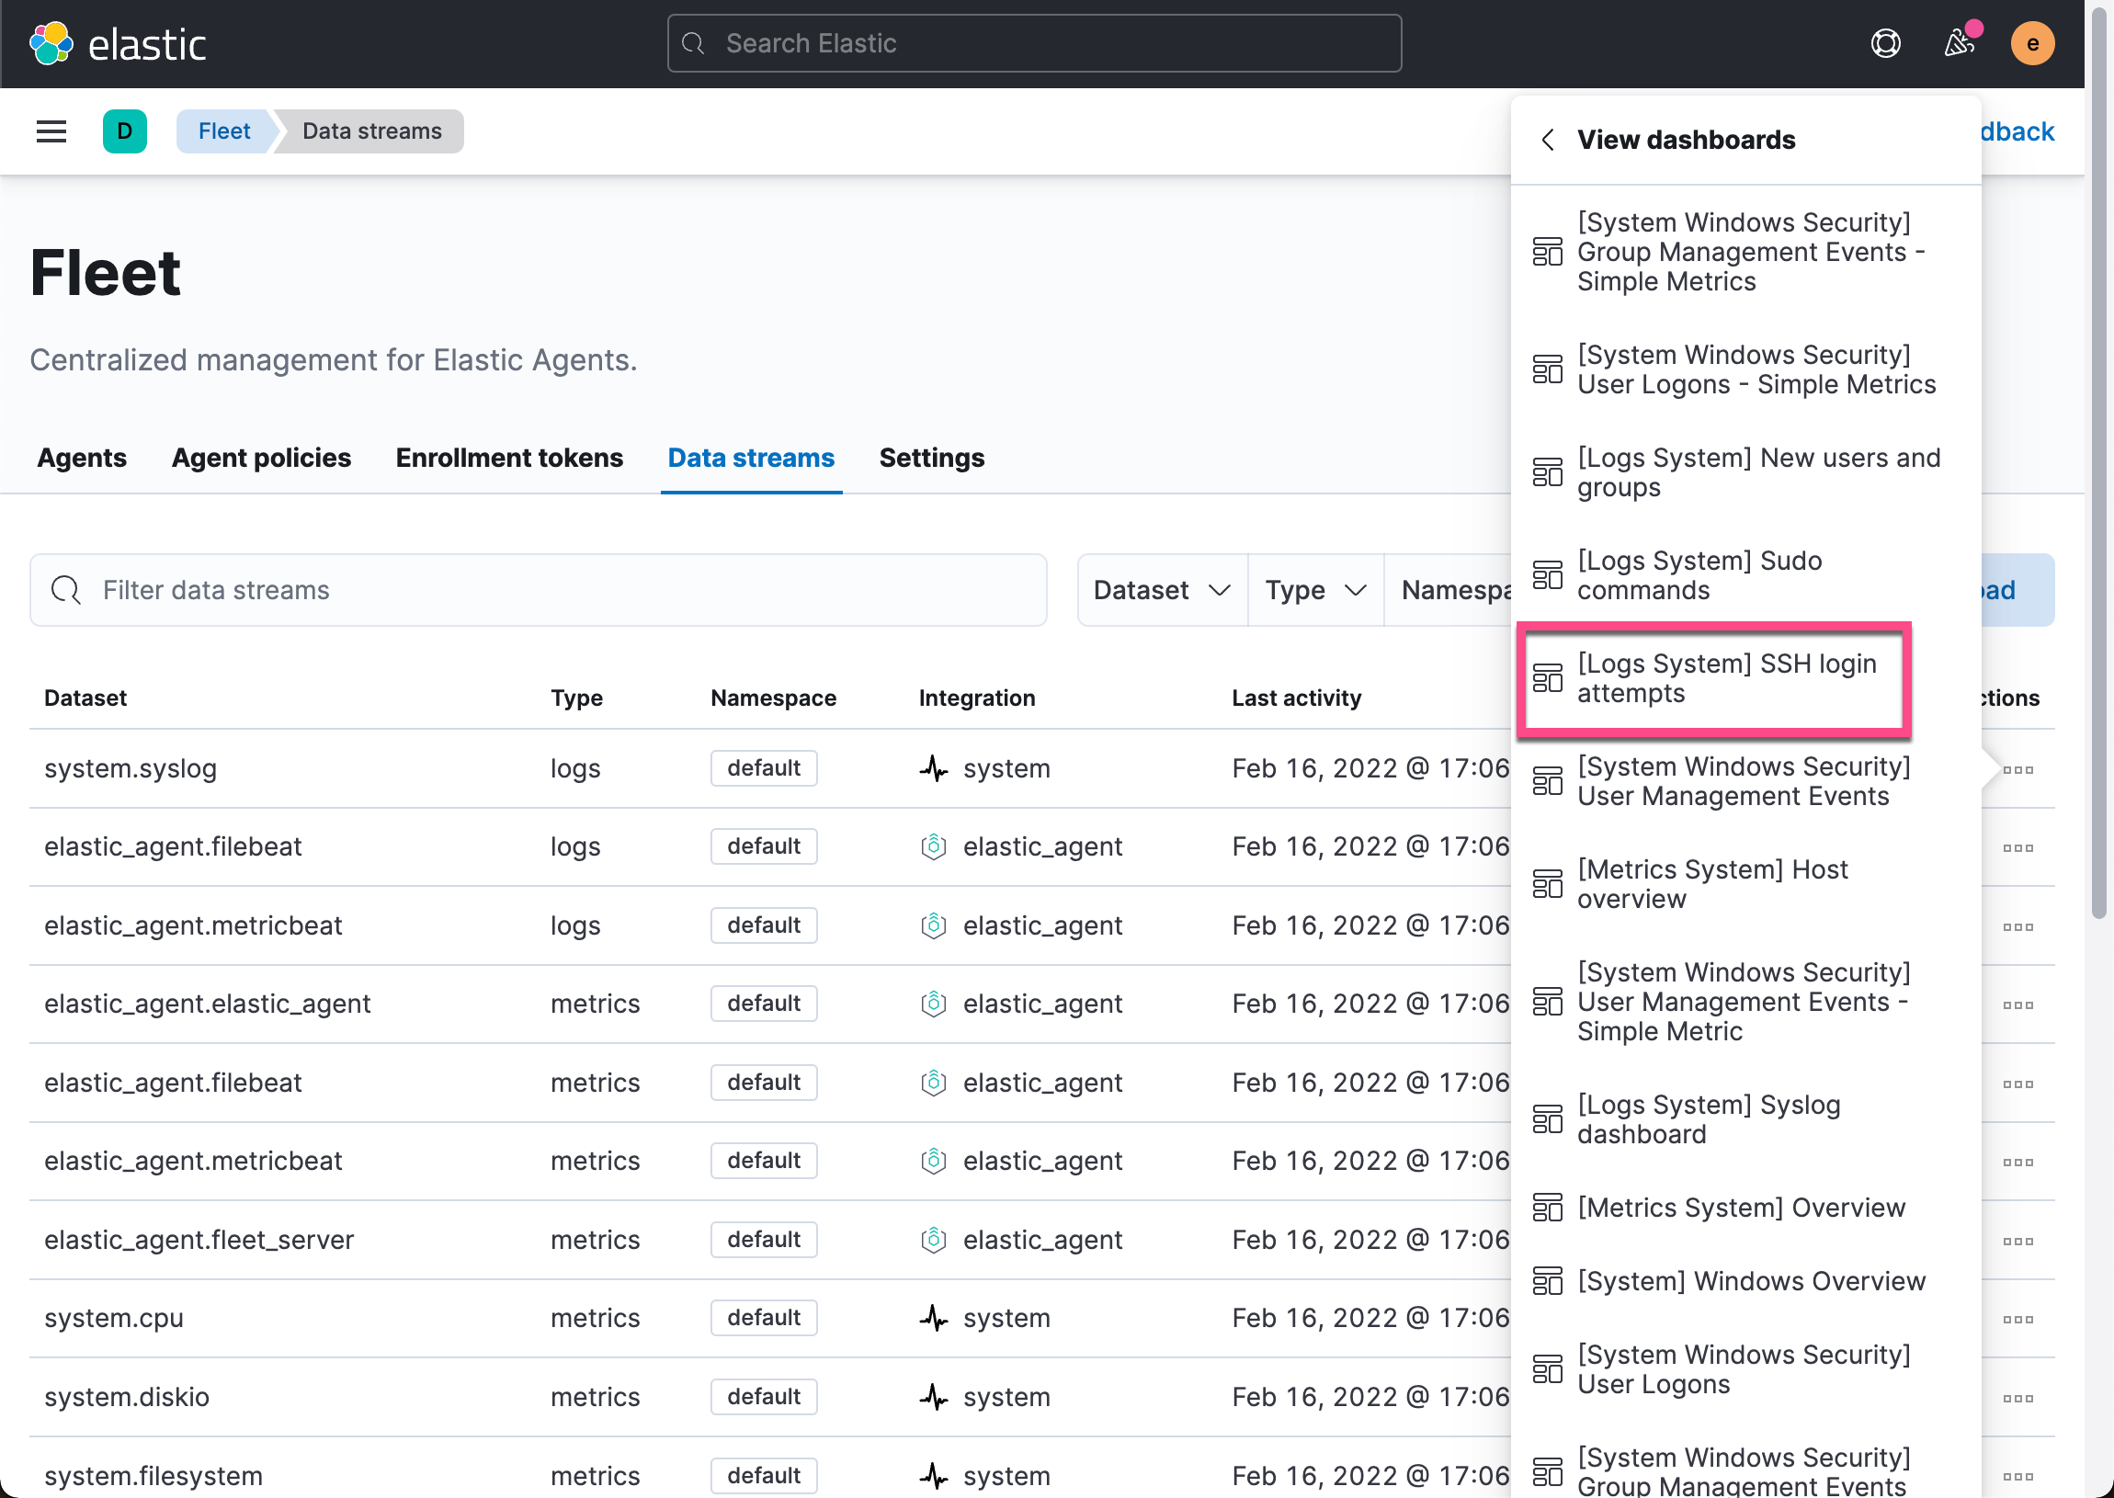Click inside the Filter data streams field
The width and height of the screenshot is (2114, 1498).
pos(369,589)
